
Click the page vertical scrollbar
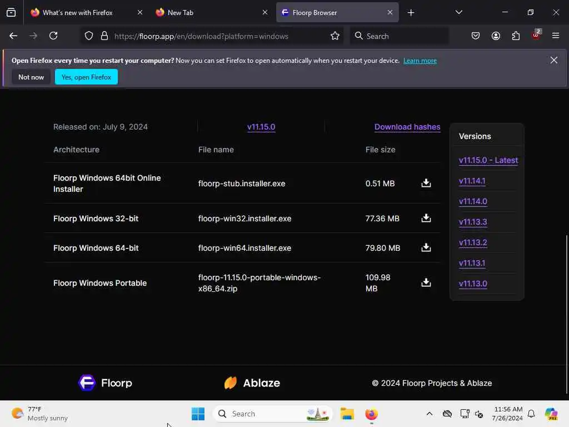point(566,314)
